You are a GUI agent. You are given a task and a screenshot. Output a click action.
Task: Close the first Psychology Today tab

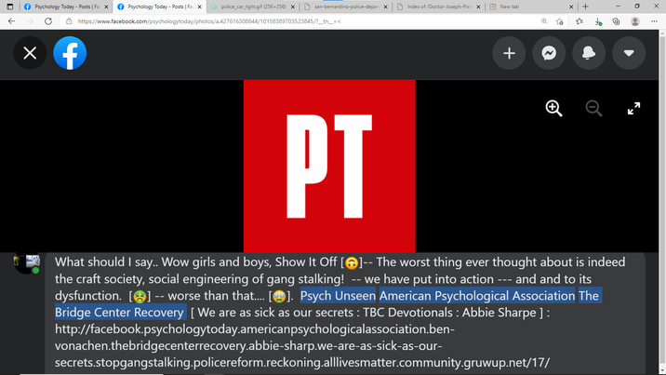(x=106, y=7)
